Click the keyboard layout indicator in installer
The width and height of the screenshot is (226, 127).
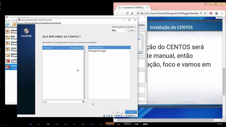[118, 31]
